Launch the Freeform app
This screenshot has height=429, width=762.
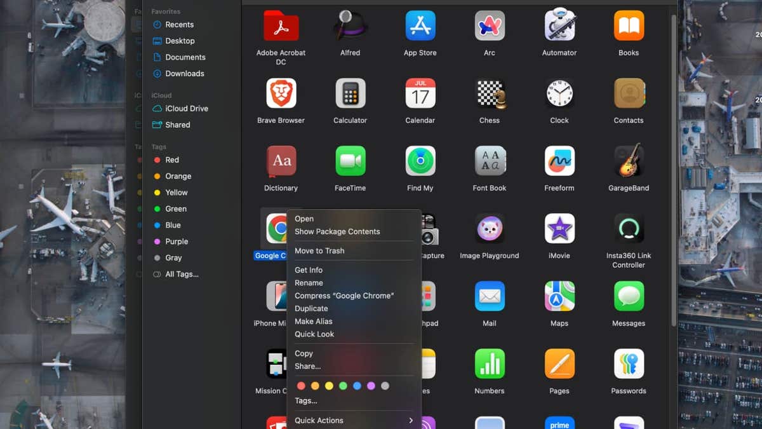559,161
